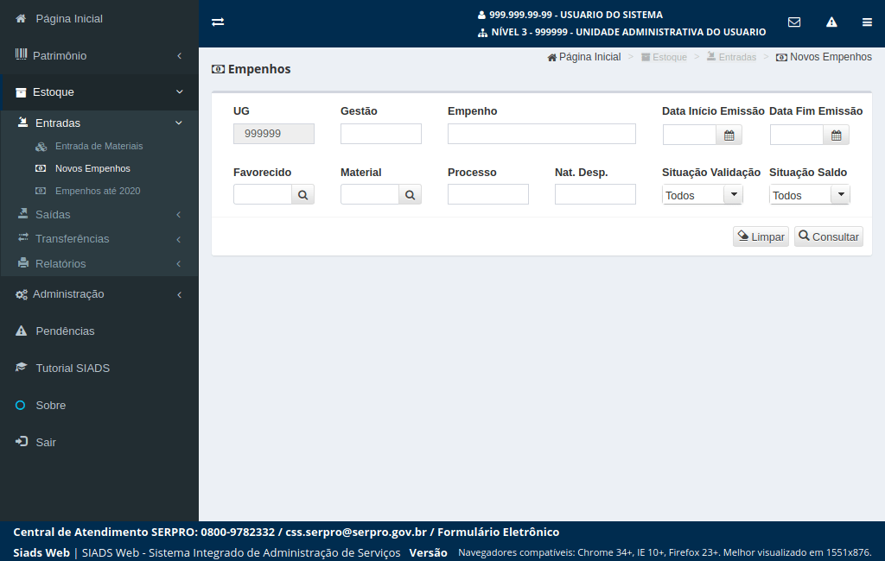This screenshot has height=561, width=885.
Task: Click the home icon beside Página Inicial sidebar
Action: tap(21, 19)
